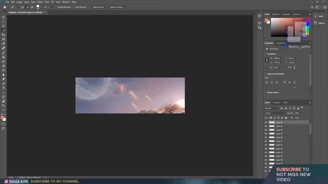Click the search icon at top right
328x184 pixels.
(312, 7)
